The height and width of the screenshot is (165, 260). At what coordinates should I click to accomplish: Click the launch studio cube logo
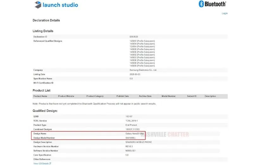tap(38, 5)
